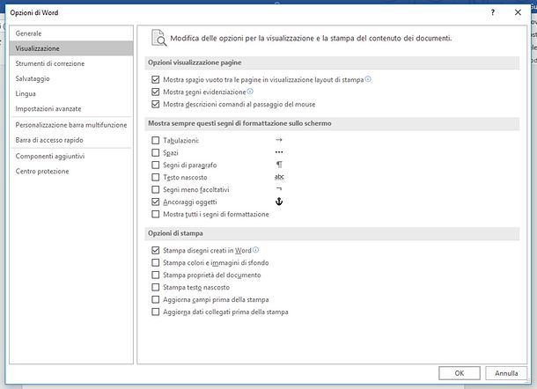The width and height of the screenshot is (537, 389).
Task: Check the 'Testo nascosto' formatting mark option
Action: pyautogui.click(x=156, y=178)
